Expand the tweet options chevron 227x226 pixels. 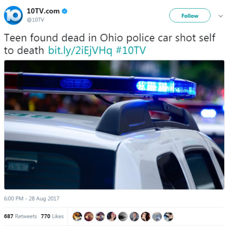click(x=221, y=16)
